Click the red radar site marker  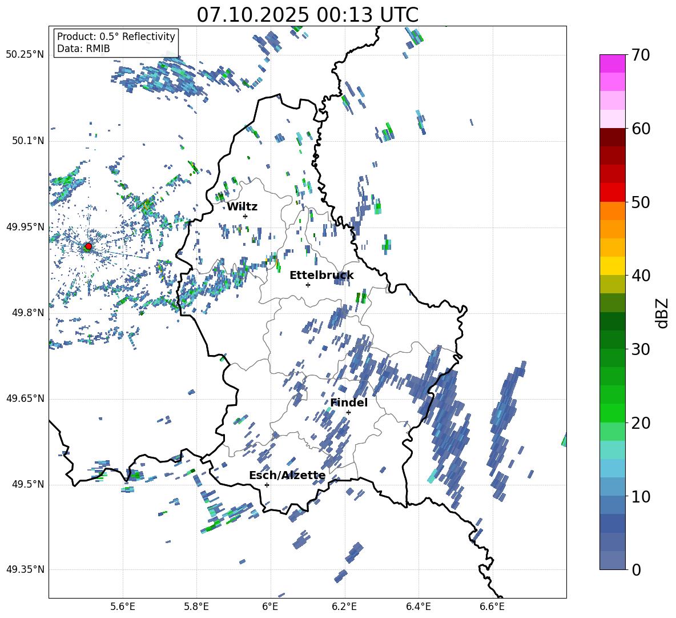pyautogui.click(x=88, y=246)
